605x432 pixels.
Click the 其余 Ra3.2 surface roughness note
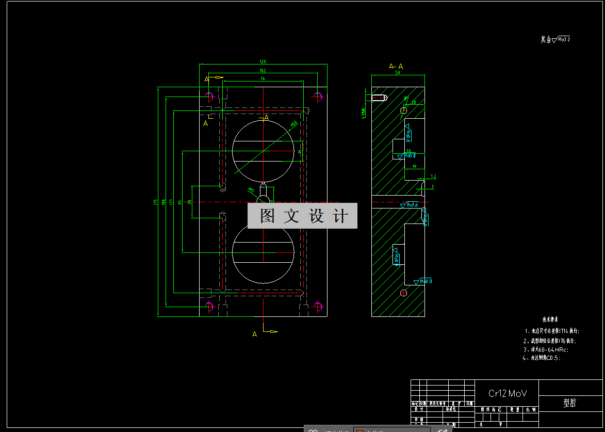[555, 39]
